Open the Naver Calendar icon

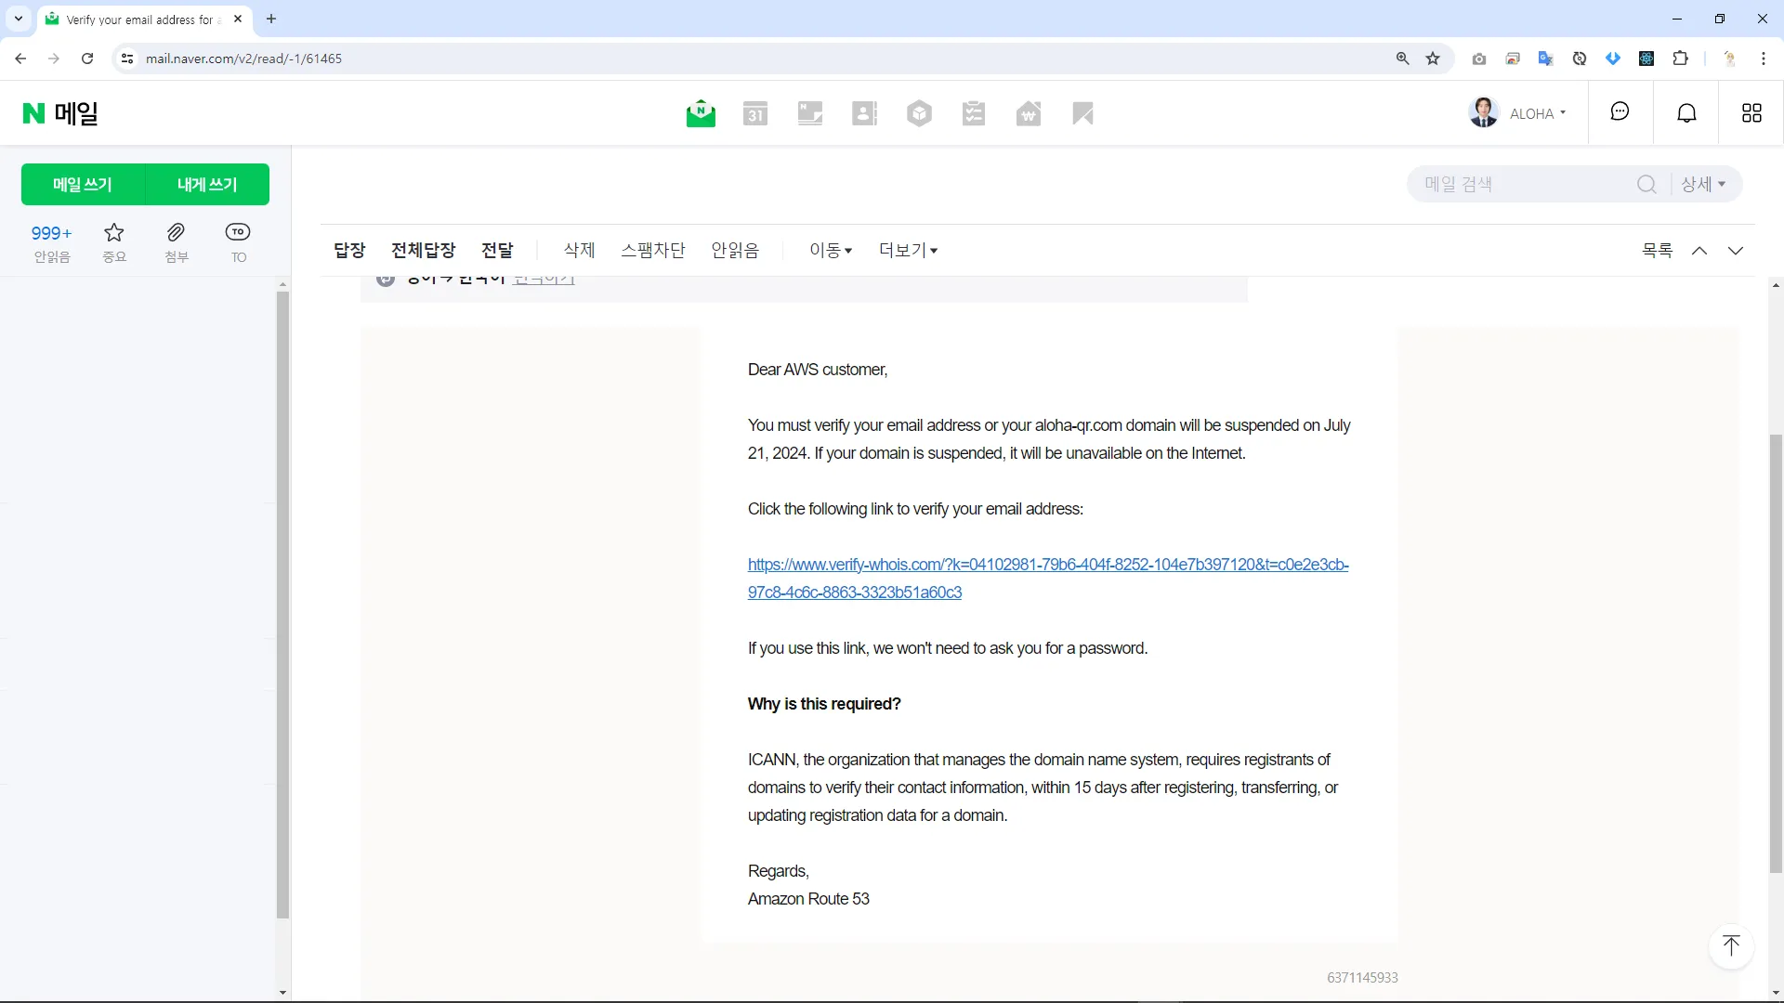pos(754,113)
